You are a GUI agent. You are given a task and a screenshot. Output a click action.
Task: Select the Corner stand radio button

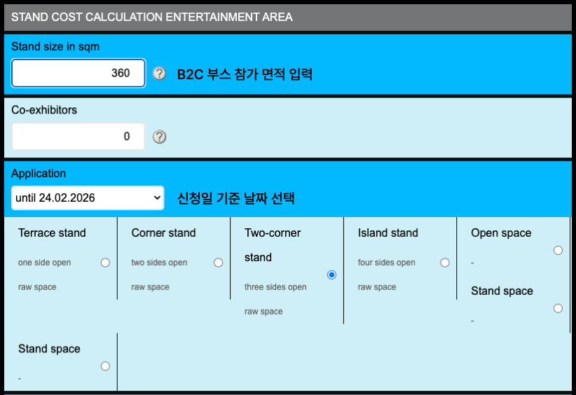pos(218,263)
